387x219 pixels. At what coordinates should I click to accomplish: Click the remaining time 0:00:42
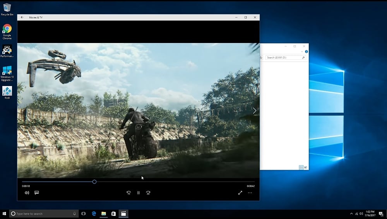pos(251,186)
